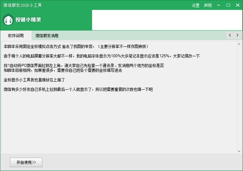243x171 pixels.
Task: Click the 开始使用>> button
Action: click(26, 163)
